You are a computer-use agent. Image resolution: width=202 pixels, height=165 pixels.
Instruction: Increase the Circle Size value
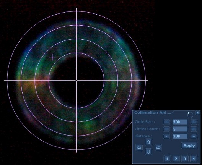[194, 122]
